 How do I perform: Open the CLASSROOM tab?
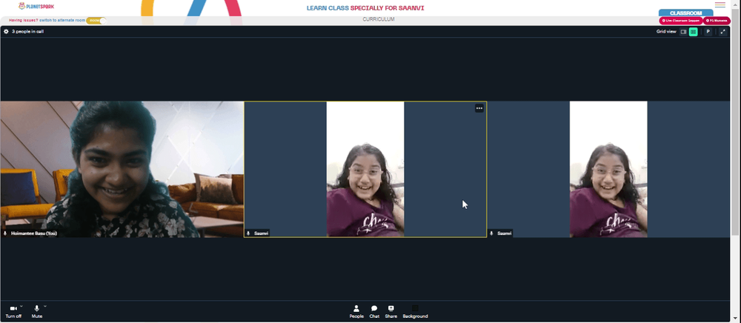click(x=685, y=13)
